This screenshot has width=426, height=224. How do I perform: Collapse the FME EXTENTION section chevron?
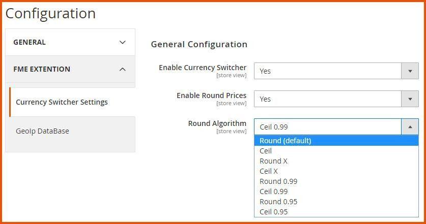pyautogui.click(x=122, y=69)
